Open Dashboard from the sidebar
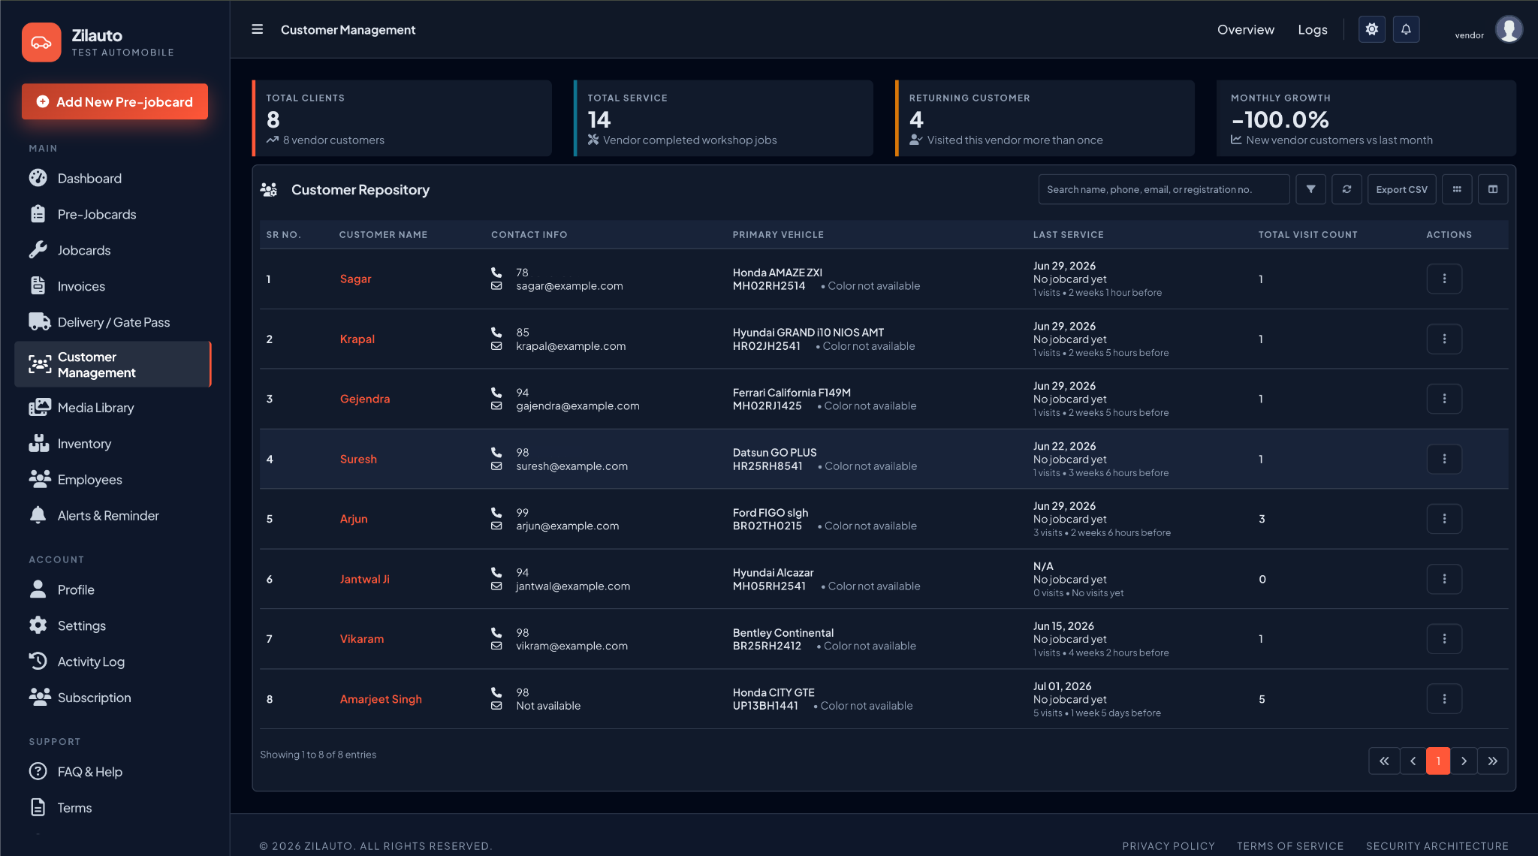1538x856 pixels. 113,178
